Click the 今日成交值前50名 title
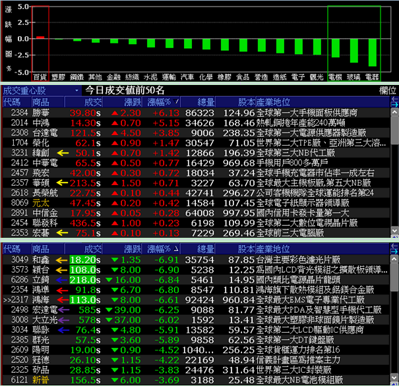The image size is (399, 386). coord(125,90)
